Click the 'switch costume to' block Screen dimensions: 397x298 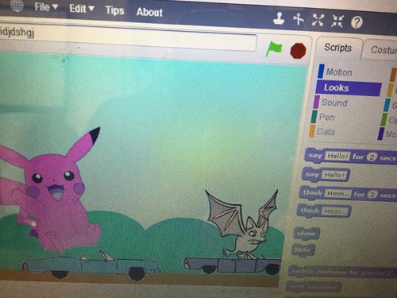point(343,272)
